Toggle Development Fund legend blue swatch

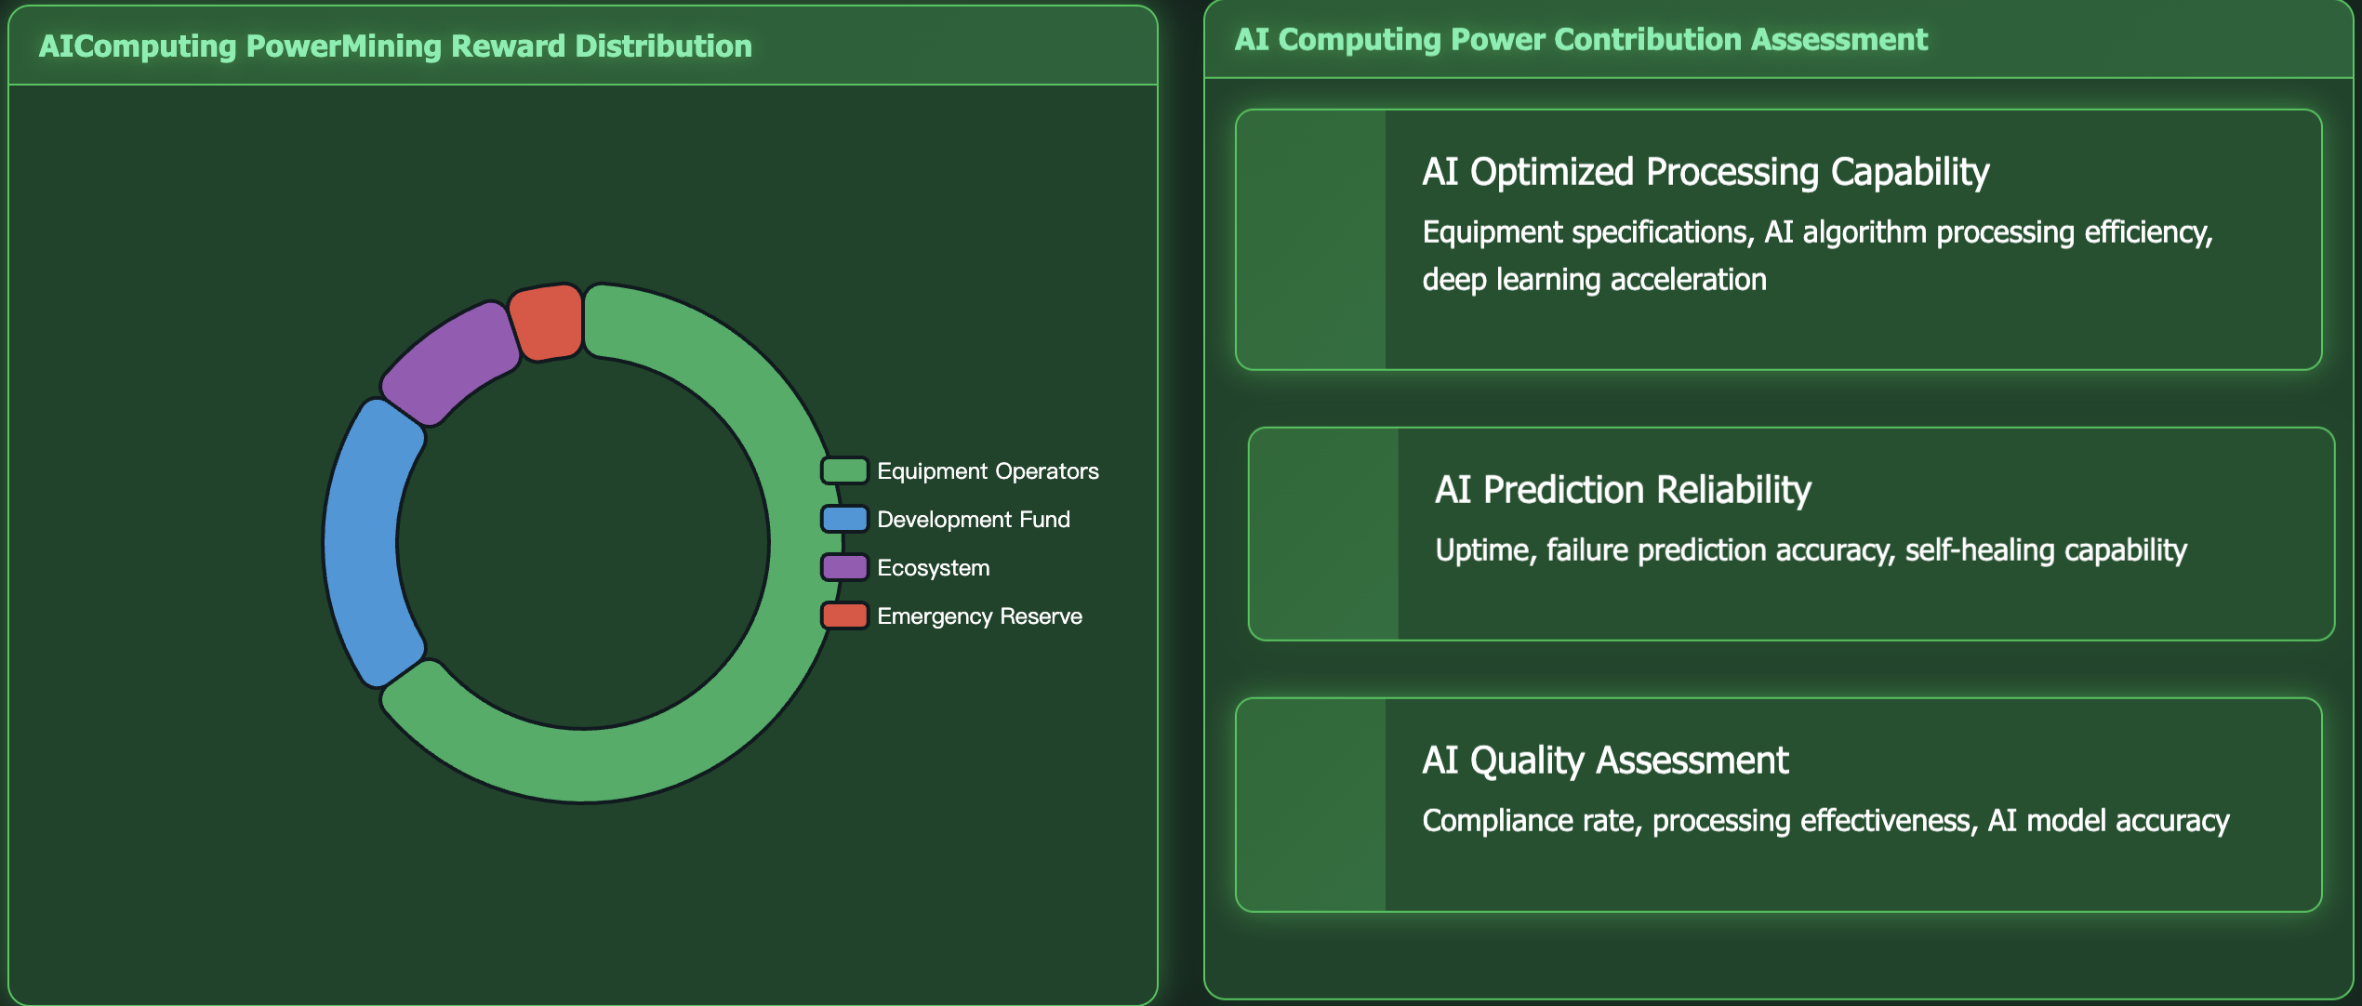click(844, 519)
